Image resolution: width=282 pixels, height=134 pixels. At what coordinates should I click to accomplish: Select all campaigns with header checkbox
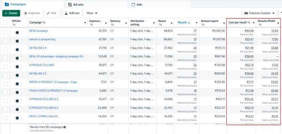point(5,23)
